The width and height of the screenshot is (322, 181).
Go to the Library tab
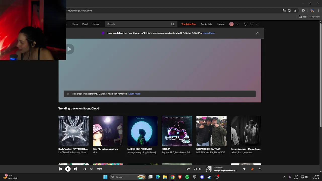[x=95, y=24]
